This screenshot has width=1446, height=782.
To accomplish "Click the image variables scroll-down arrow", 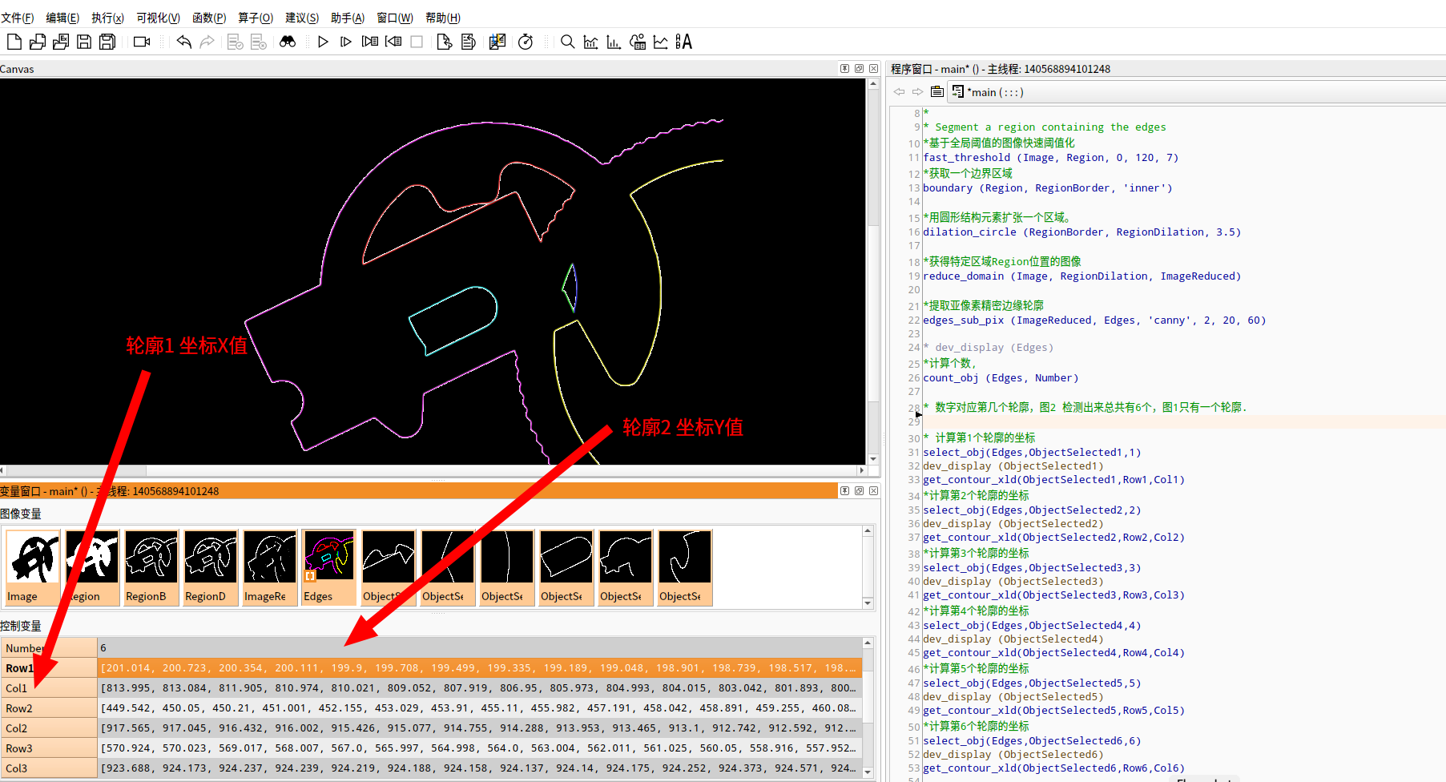I will pos(868,603).
